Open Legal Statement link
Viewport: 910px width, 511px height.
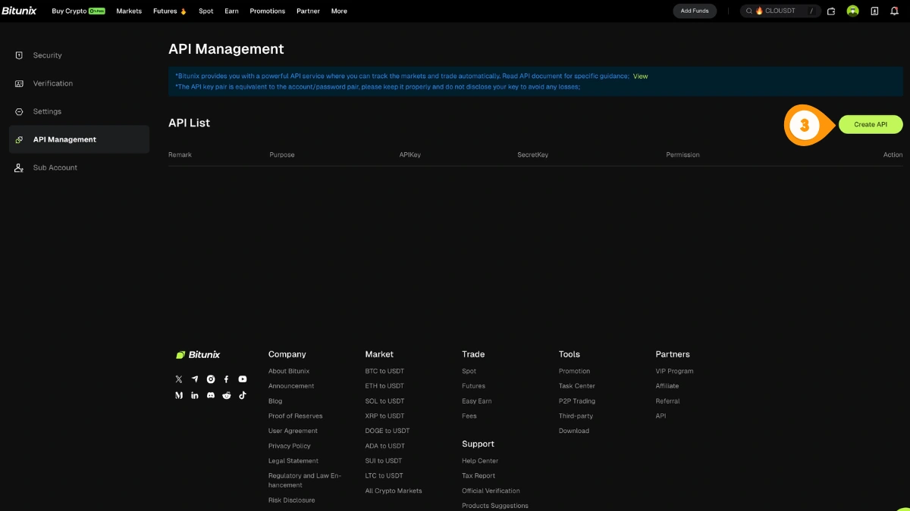(293, 461)
